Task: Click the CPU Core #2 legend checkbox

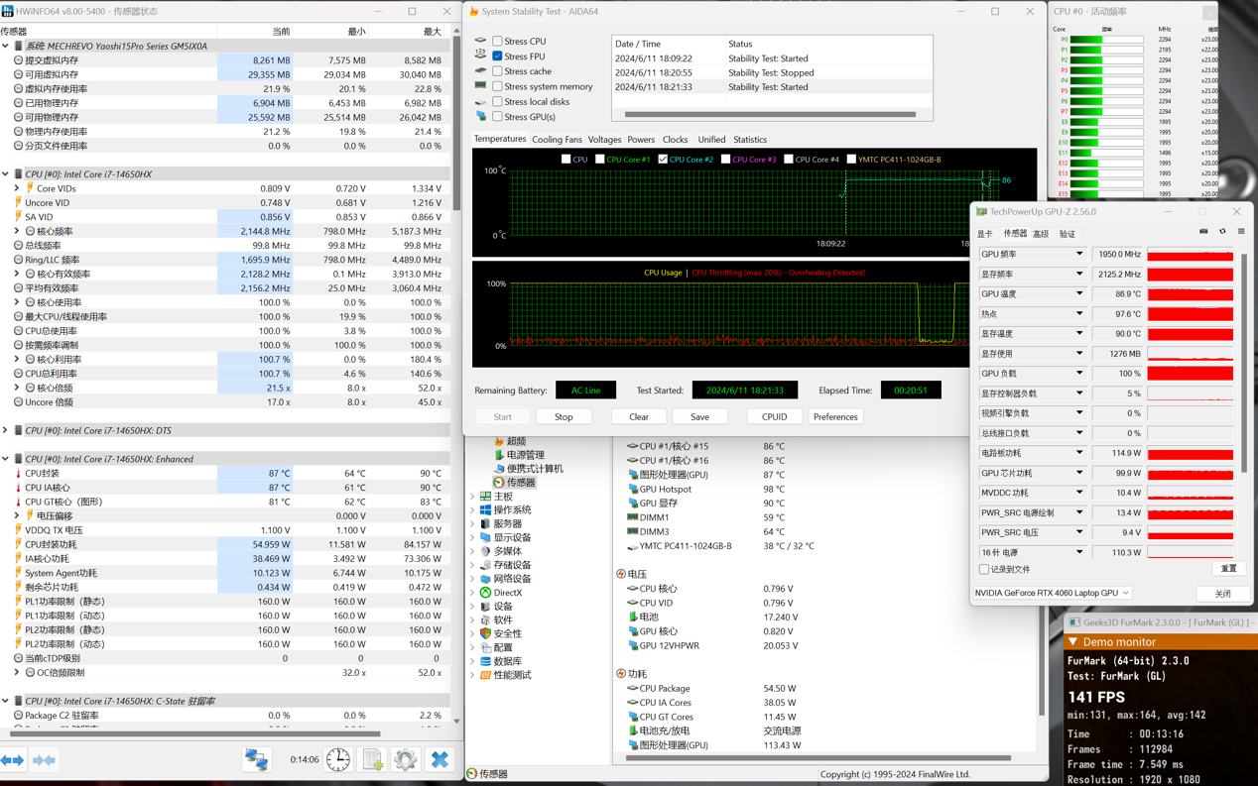Action: point(663,160)
